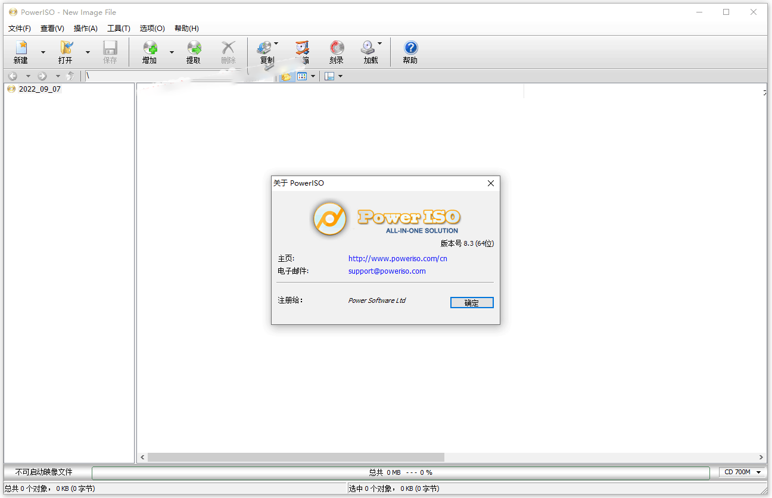Click the 提取 (Extract) disc icon
Screen dimensions: 772x498
pyautogui.click(x=194, y=48)
